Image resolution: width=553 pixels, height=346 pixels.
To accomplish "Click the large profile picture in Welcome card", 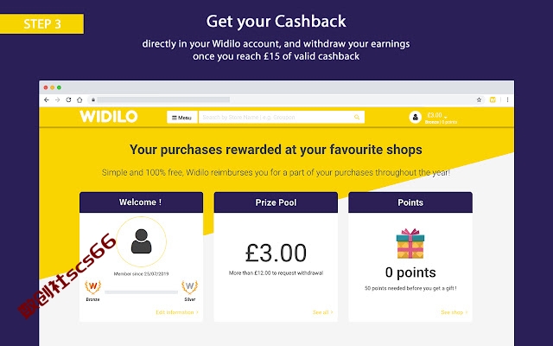I will pos(141,242).
